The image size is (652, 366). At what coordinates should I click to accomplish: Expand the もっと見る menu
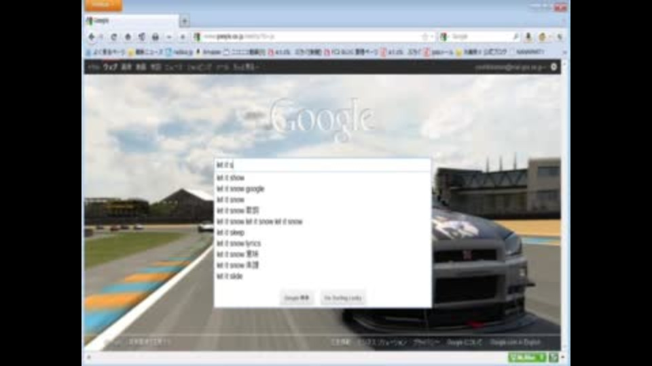(x=246, y=67)
